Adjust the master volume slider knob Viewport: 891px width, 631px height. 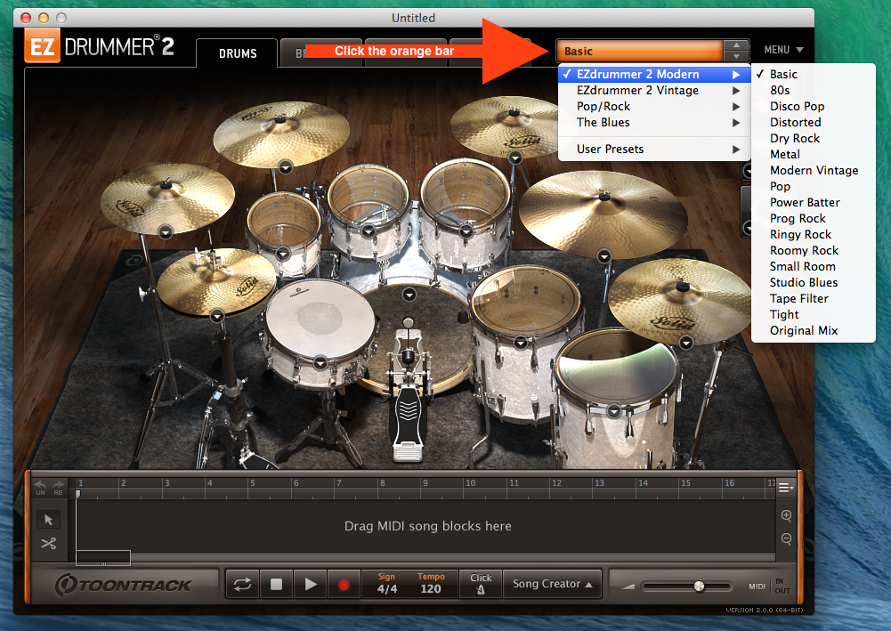pyautogui.click(x=699, y=587)
